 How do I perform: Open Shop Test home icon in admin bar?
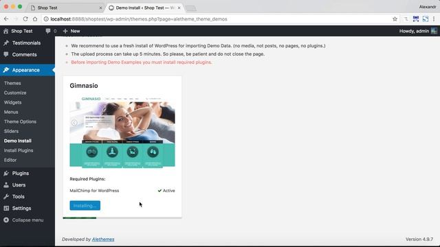pyautogui.click(x=6, y=31)
